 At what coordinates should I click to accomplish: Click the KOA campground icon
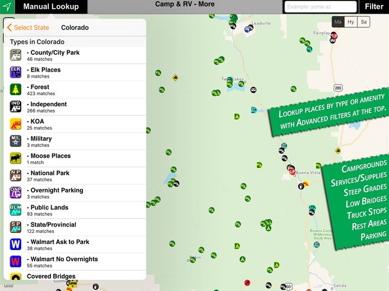click(16, 124)
